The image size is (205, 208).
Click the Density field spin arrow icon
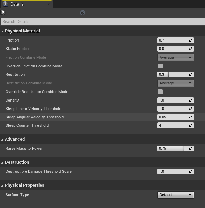point(191,100)
